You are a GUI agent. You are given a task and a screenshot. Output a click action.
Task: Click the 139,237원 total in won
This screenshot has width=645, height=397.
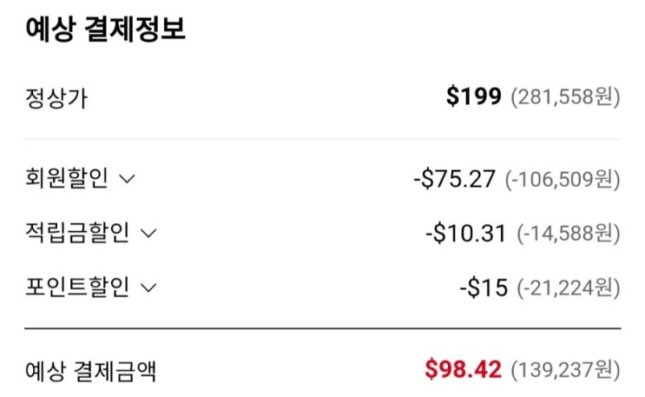pos(565,369)
